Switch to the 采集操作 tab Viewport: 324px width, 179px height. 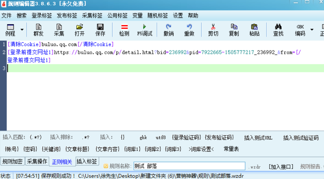tap(37, 161)
